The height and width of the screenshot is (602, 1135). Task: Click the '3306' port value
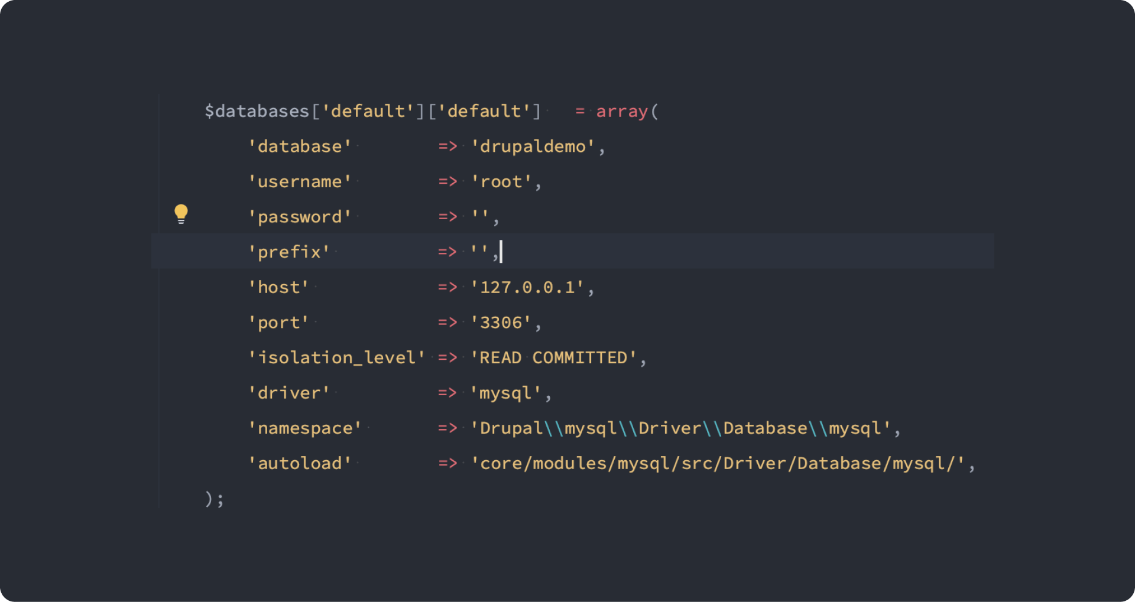point(501,323)
